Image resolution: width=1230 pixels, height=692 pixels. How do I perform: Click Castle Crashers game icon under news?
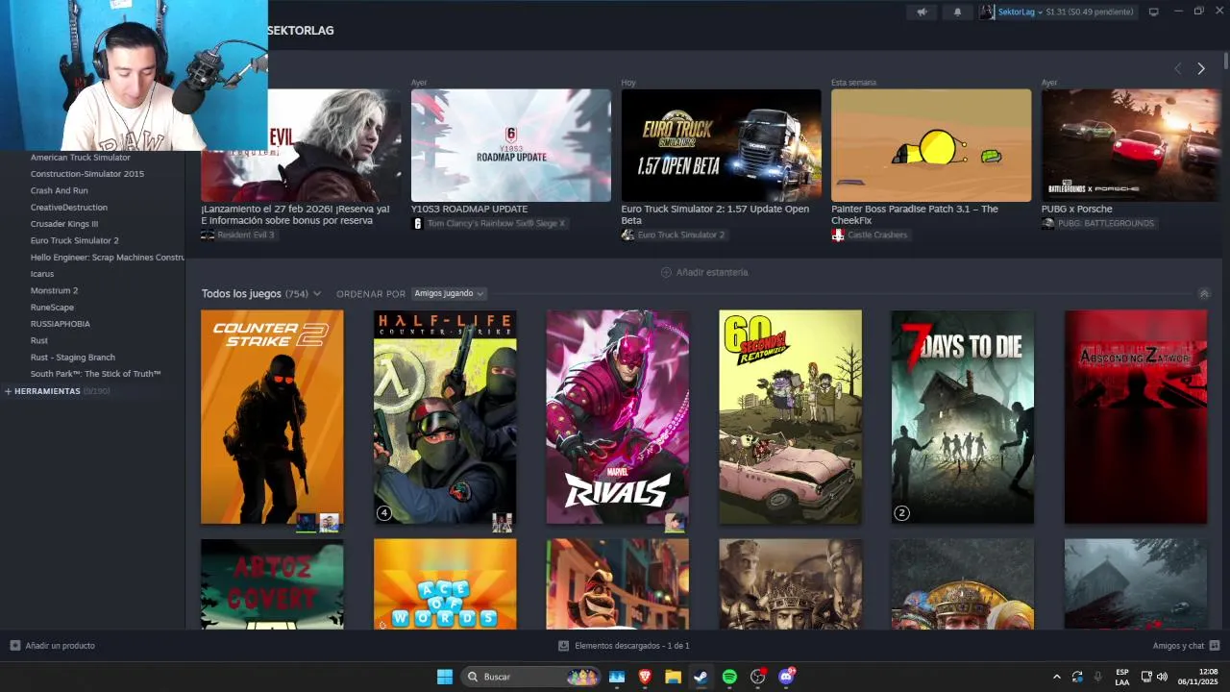pos(838,235)
